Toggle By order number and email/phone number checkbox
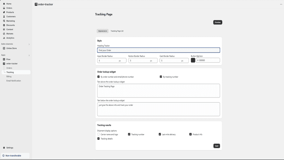 [98, 77]
